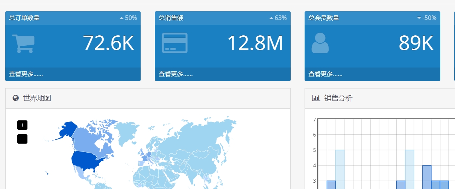This screenshot has height=189, width=455.
Task: Open 查看更多 under total members card
Action: point(325,74)
